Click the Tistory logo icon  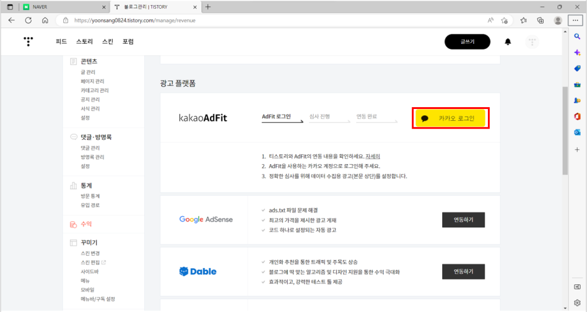click(28, 41)
